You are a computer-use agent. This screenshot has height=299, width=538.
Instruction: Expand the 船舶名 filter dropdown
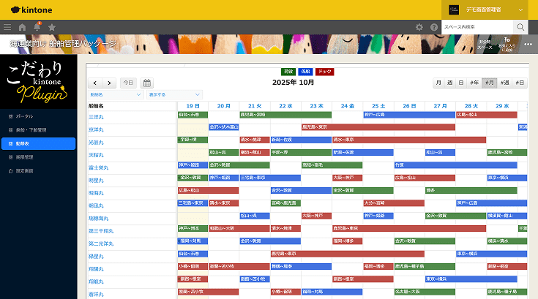pyautogui.click(x=115, y=94)
